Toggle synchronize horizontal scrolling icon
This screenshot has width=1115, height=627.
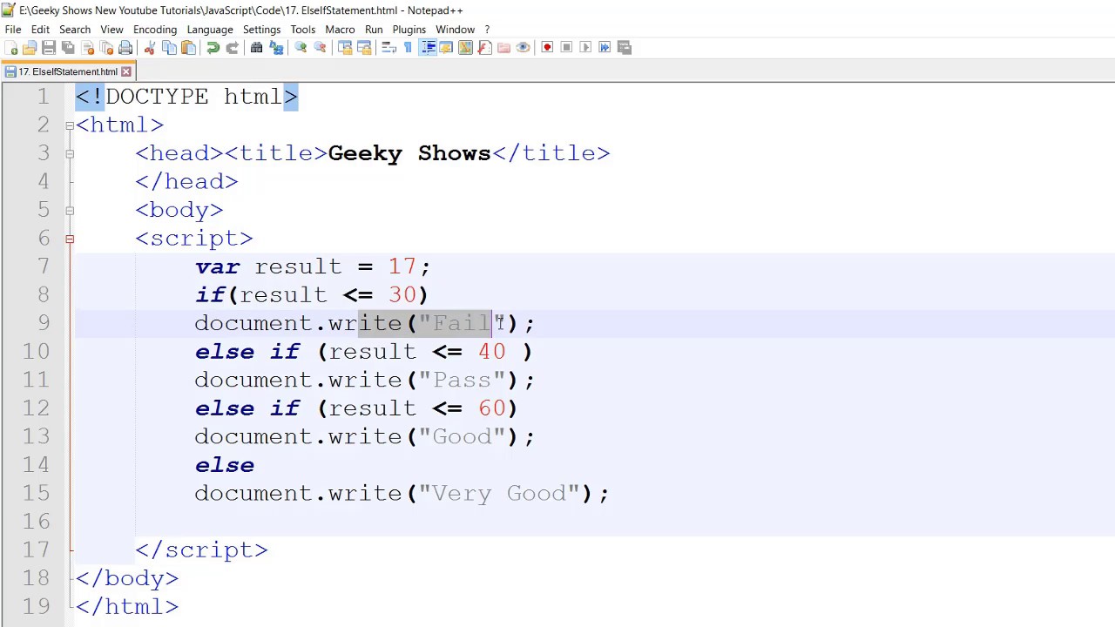363,47
